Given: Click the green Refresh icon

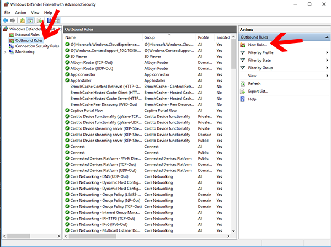Looking at the screenshot, I should [x=243, y=84].
